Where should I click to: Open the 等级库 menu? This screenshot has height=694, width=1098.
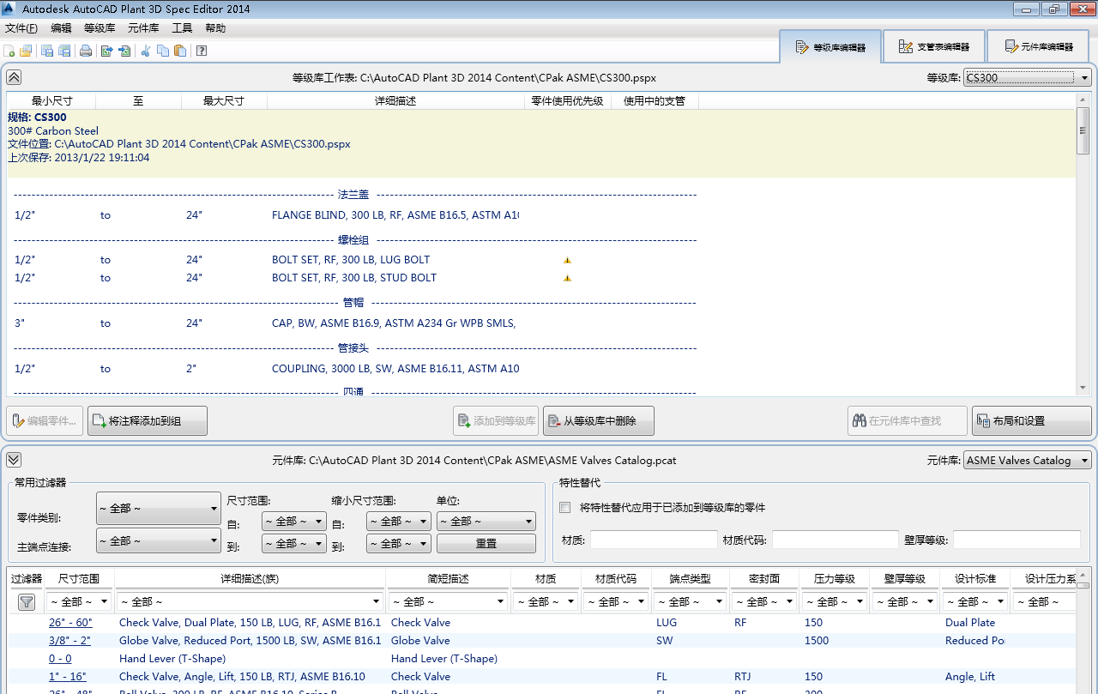[x=100, y=28]
